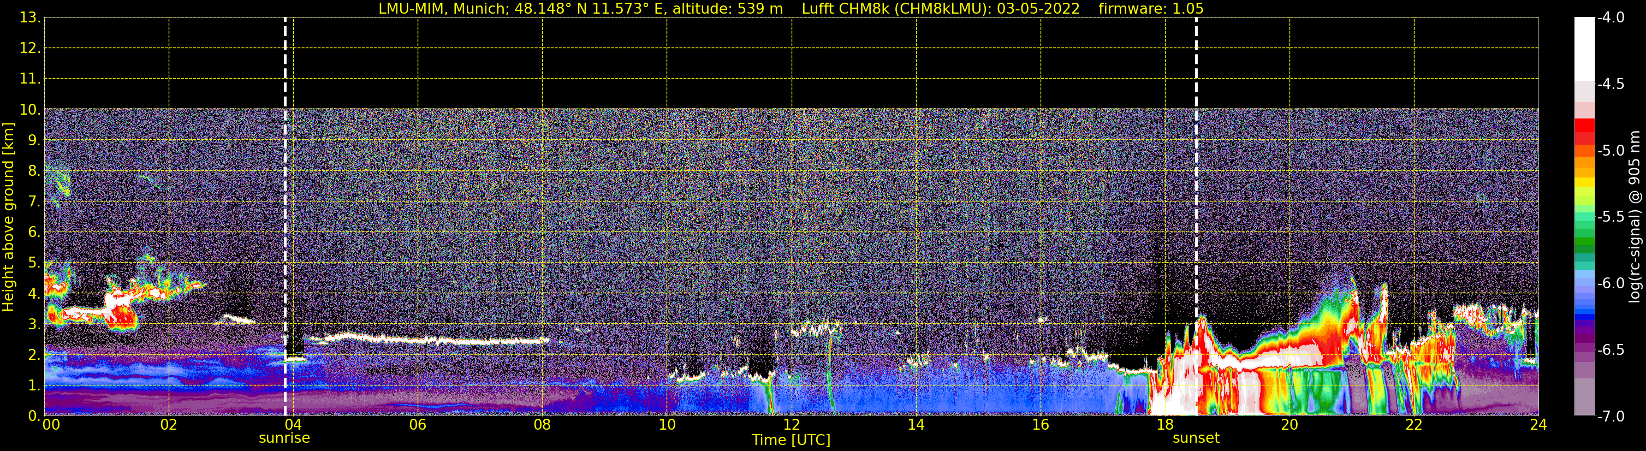The width and height of the screenshot is (1646, 451).
Task: Click the "02" tick on the time axis
Action: (x=169, y=425)
